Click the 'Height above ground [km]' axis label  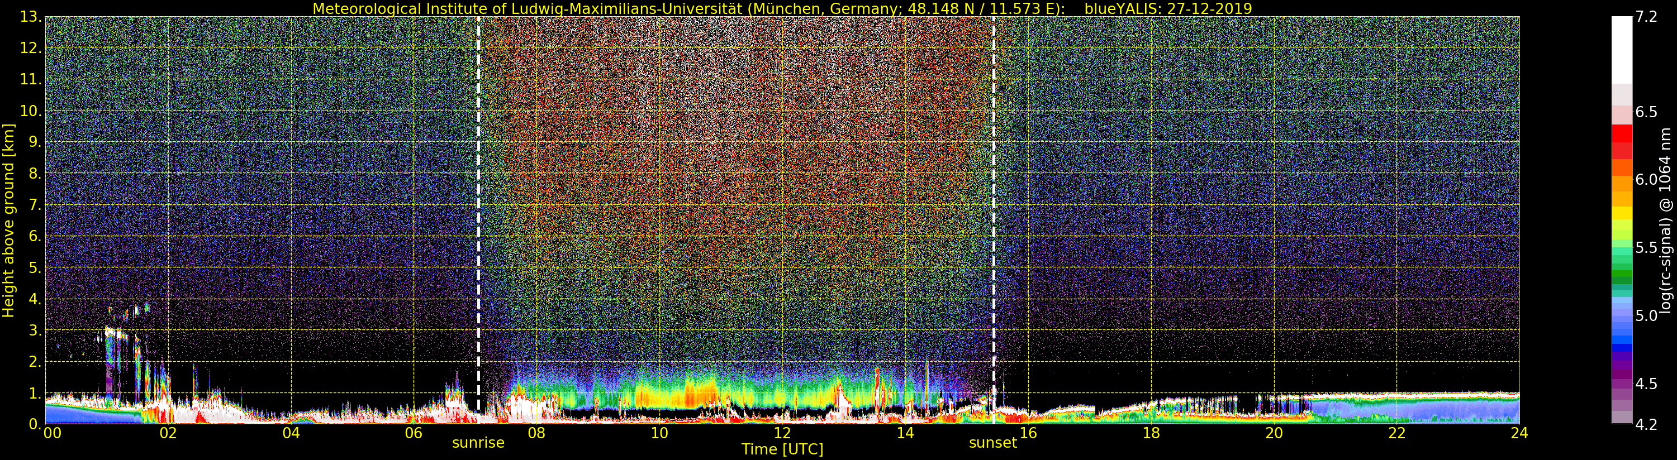coord(8,221)
